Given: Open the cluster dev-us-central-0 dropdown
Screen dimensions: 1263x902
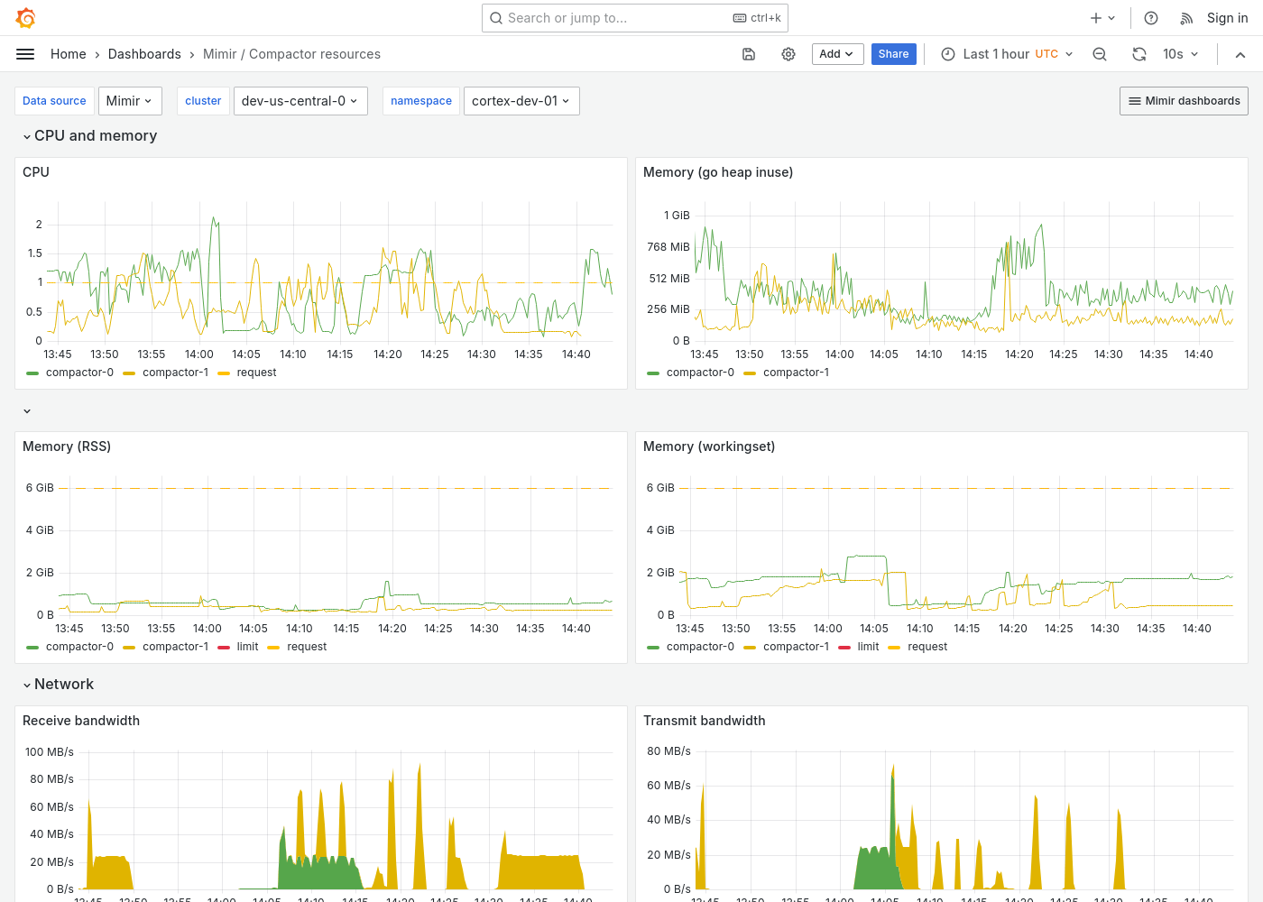Looking at the screenshot, I should (x=300, y=100).
